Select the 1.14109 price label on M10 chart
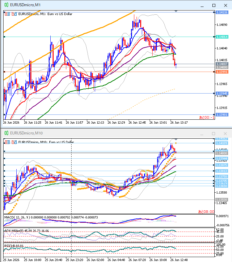Image resolution: width=232 pixels, height=262 pixels. click(x=222, y=143)
